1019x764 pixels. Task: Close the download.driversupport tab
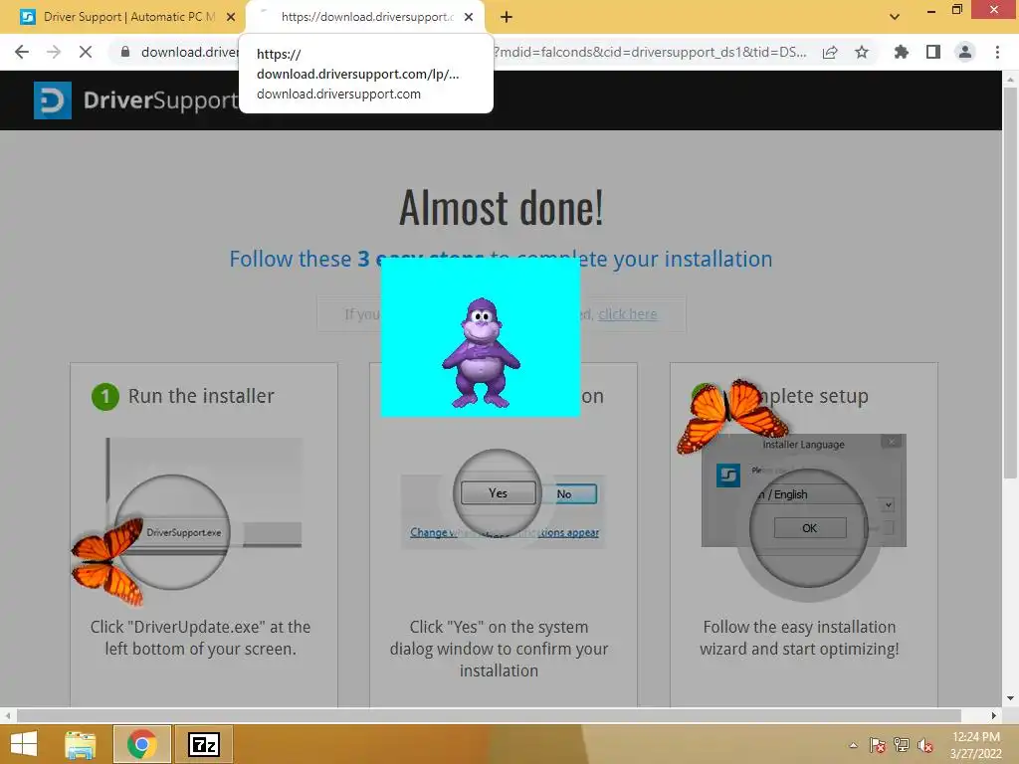[x=469, y=17]
